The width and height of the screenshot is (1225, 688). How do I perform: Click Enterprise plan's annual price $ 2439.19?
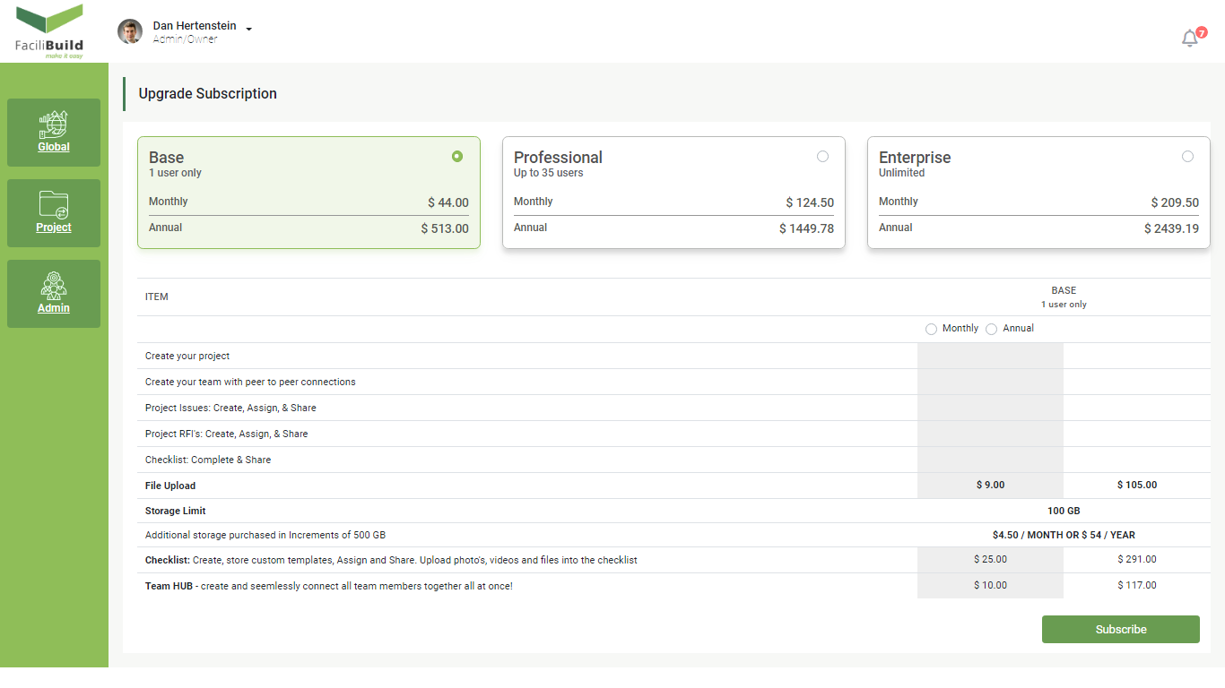click(1171, 228)
